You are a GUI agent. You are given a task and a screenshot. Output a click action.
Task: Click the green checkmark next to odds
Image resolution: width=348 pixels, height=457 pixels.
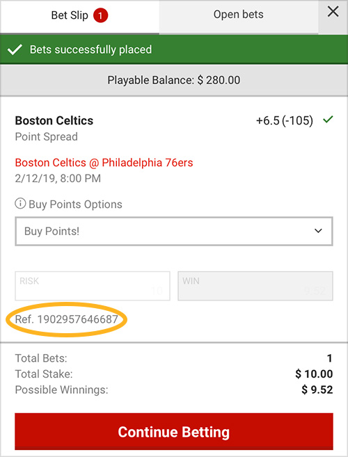329,120
